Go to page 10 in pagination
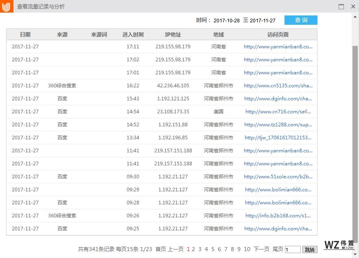 [247, 249]
